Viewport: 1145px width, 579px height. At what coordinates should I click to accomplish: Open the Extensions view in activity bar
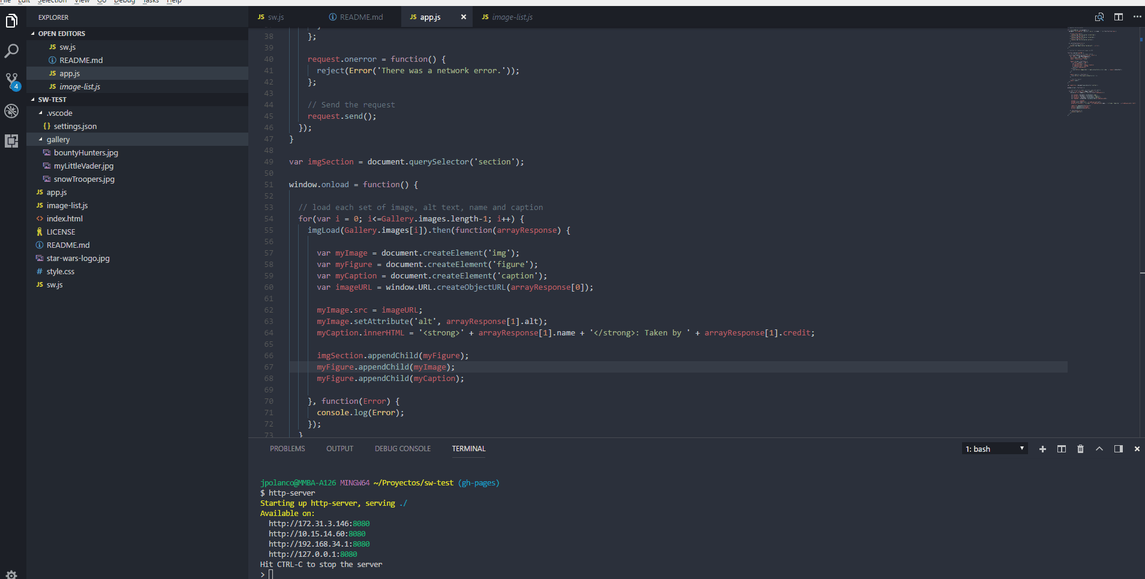(x=11, y=141)
